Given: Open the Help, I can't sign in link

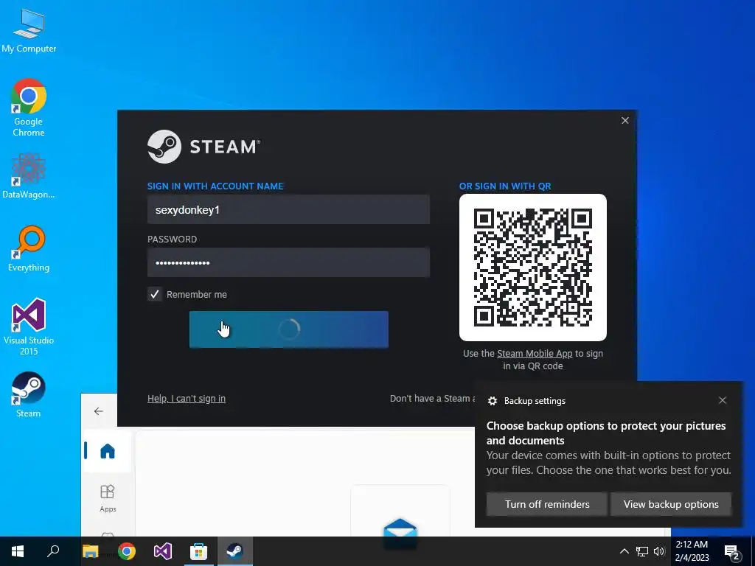Looking at the screenshot, I should pyautogui.click(x=187, y=399).
